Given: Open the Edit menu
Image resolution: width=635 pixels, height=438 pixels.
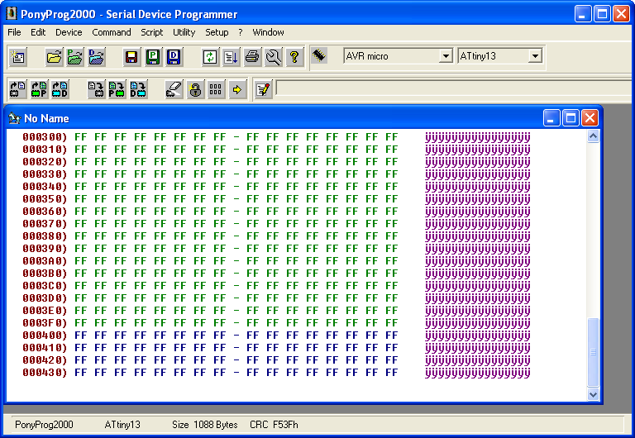Looking at the screenshot, I should (x=38, y=32).
